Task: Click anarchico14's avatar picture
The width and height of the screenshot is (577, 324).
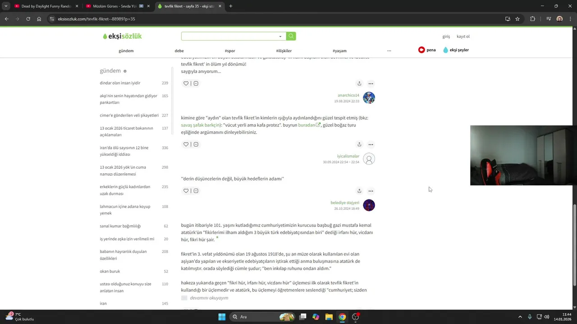Action: [x=369, y=98]
